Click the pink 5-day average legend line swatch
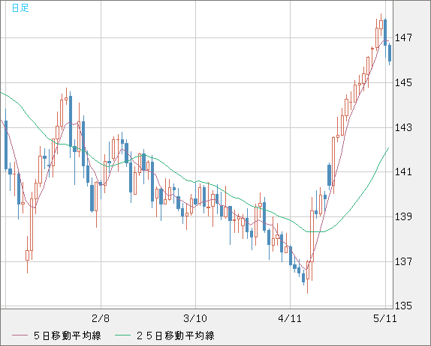The width and height of the screenshot is (431, 346). click(20, 336)
